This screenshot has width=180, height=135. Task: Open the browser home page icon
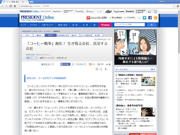pyautogui.click(x=15, y=6)
